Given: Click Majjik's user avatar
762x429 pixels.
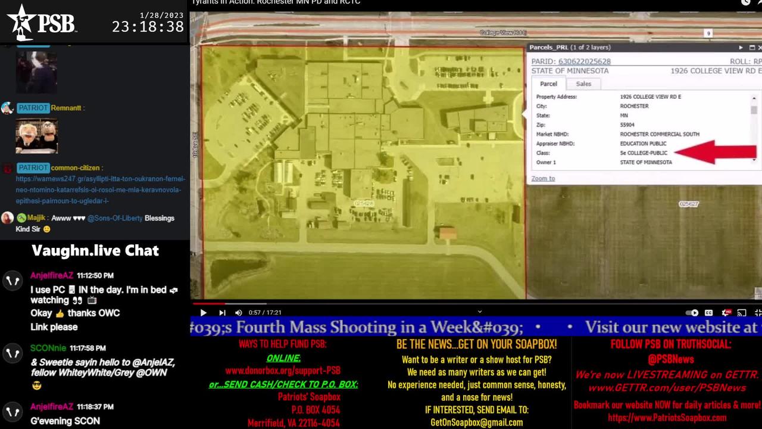Looking at the screenshot, I should [x=7, y=218].
